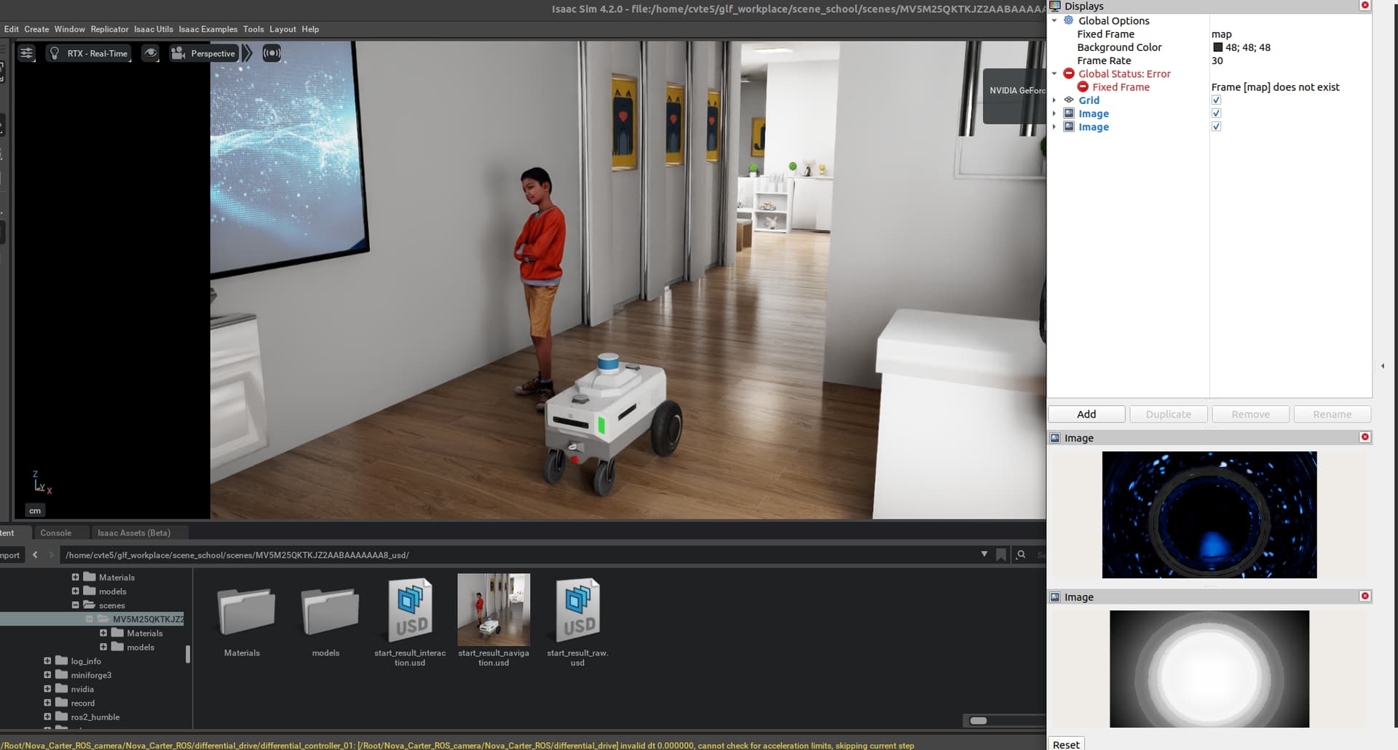Click the Grid display icon in Displays
The image size is (1398, 750).
(x=1069, y=100)
